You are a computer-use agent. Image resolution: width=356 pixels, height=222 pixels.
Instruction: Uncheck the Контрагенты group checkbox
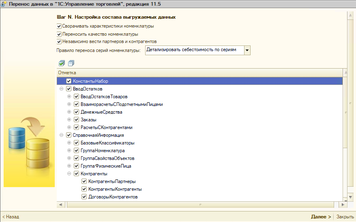pyautogui.click(x=77, y=174)
